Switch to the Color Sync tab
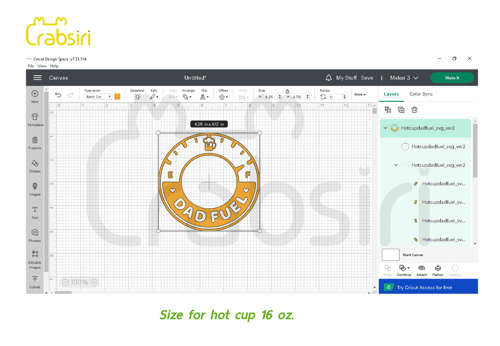Screen dimensions: 500x346 click(x=421, y=94)
